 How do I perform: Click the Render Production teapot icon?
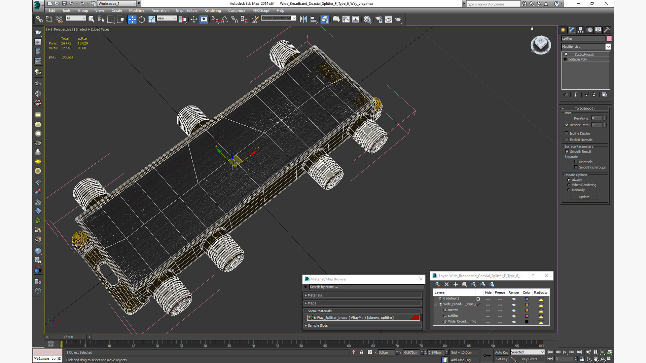[398, 19]
